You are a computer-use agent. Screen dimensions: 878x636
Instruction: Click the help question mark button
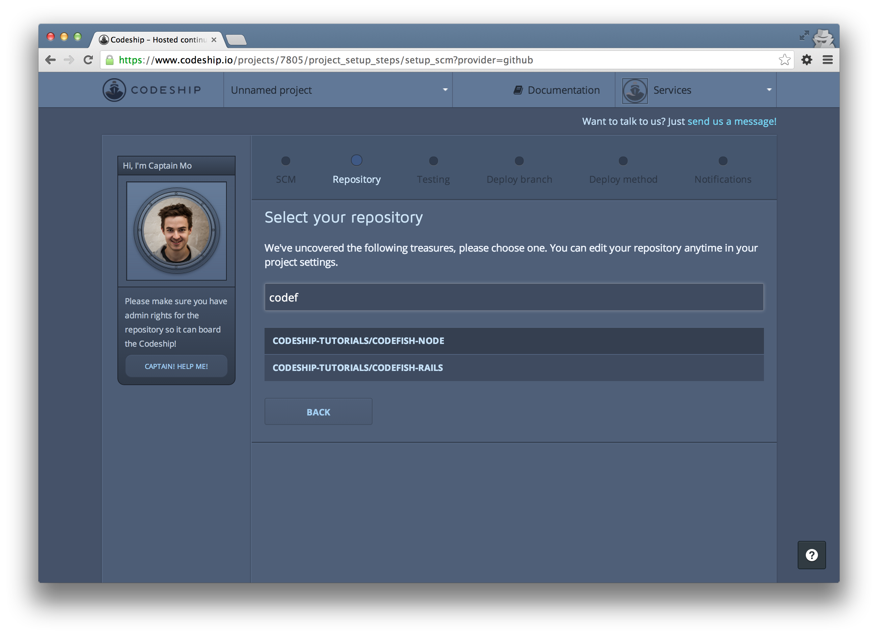[812, 555]
